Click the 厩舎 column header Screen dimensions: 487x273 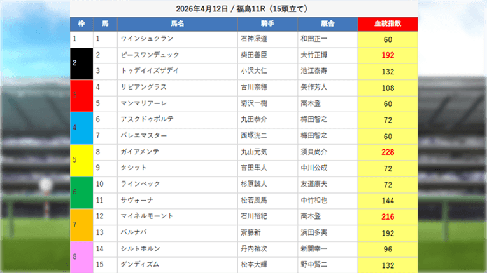[x=328, y=24]
